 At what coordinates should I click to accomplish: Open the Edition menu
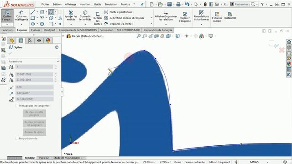57,4
